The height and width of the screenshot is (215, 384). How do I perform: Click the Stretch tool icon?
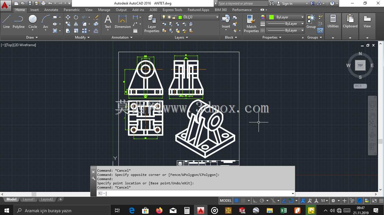click(x=68, y=31)
